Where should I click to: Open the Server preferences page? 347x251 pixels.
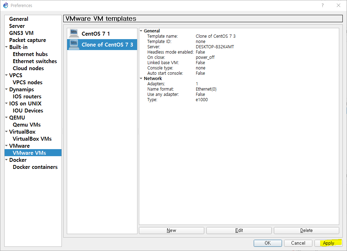pos(17,26)
